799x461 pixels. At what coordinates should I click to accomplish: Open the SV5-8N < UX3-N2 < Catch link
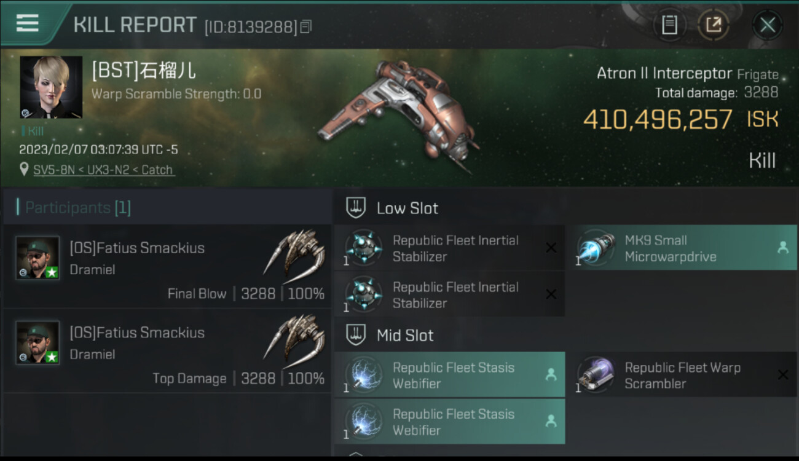point(103,170)
